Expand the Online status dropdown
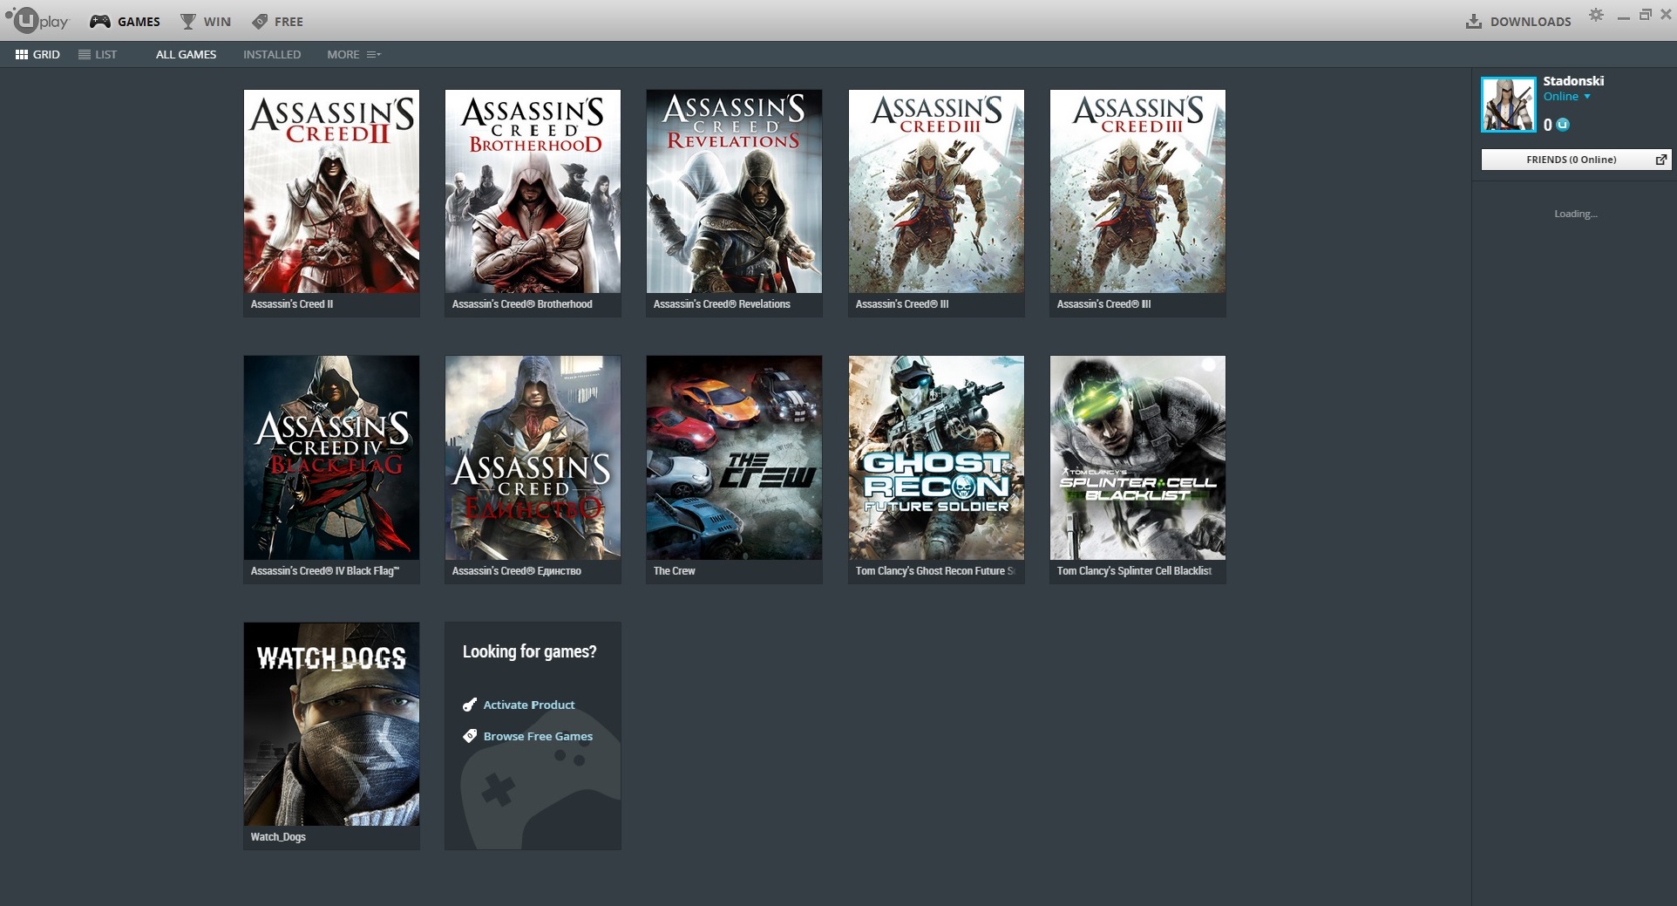This screenshot has width=1677, height=906. [1567, 97]
